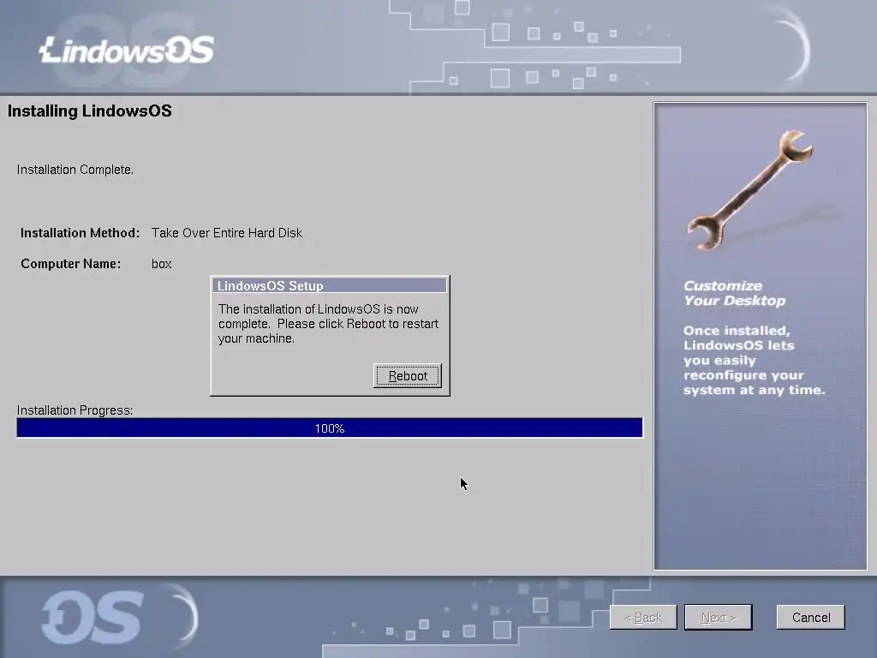Viewport: 877px width, 658px height.
Task: Click the LindowsOS Setup dialog title bar
Action: tap(330, 285)
